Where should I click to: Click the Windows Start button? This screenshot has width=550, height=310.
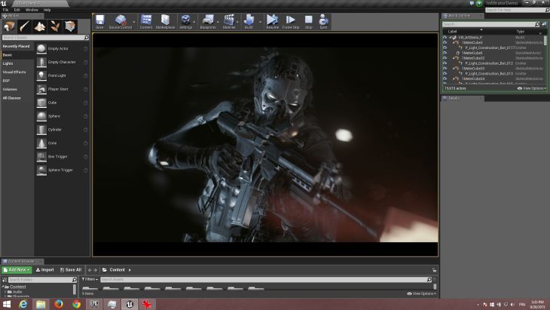point(6,304)
